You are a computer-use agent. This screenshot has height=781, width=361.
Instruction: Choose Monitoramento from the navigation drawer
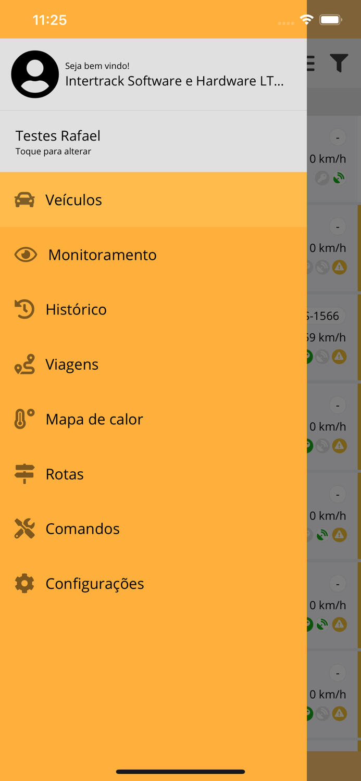pos(102,255)
